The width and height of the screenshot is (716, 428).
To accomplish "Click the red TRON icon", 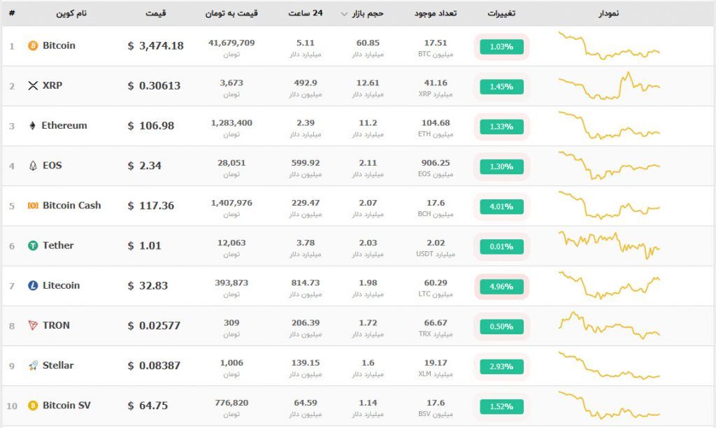I will [x=33, y=325].
